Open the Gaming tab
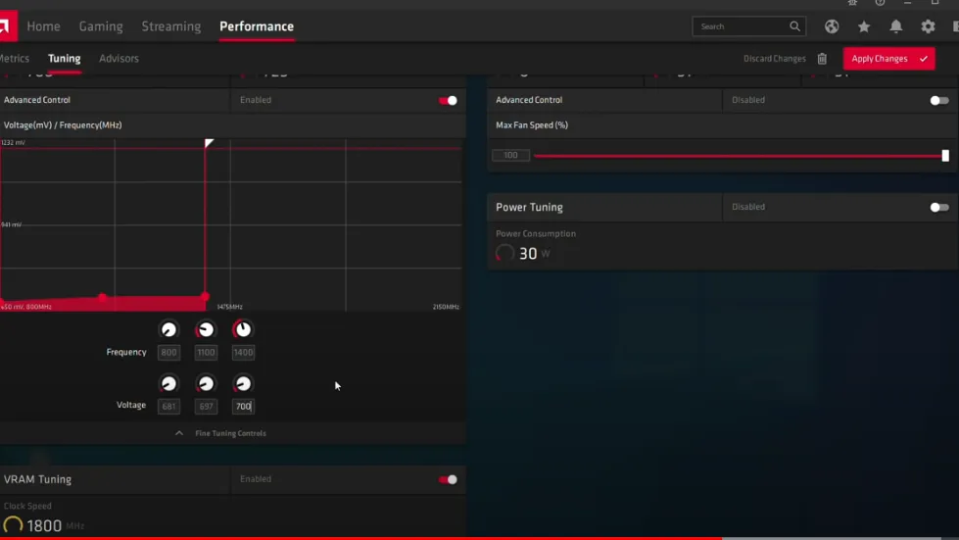The image size is (959, 540). tap(101, 26)
